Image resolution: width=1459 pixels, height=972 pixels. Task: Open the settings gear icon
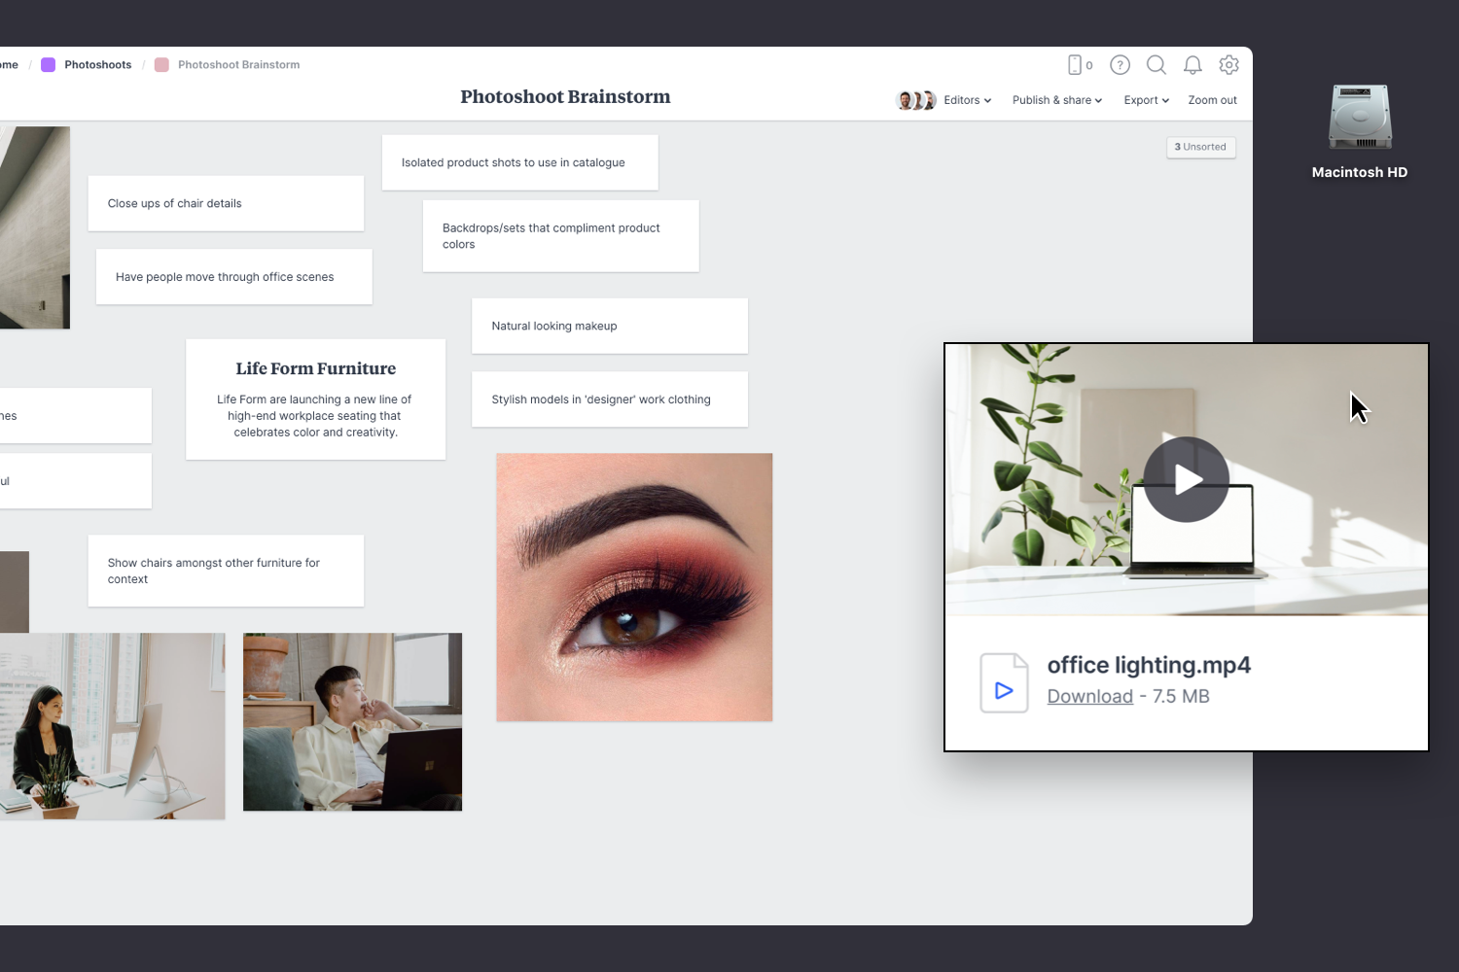tap(1228, 65)
